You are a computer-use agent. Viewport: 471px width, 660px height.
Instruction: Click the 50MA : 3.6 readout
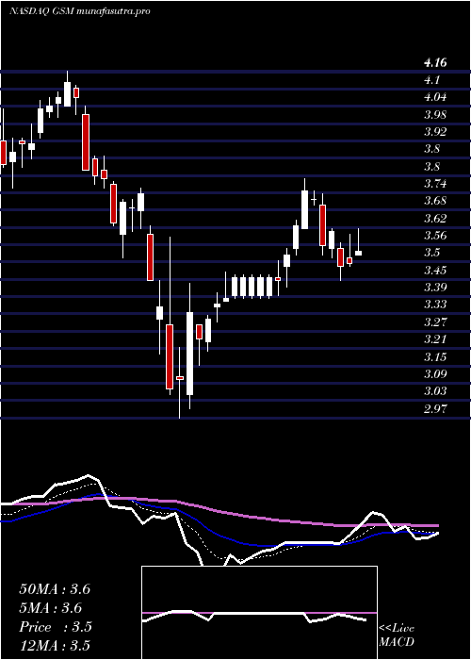point(55,589)
